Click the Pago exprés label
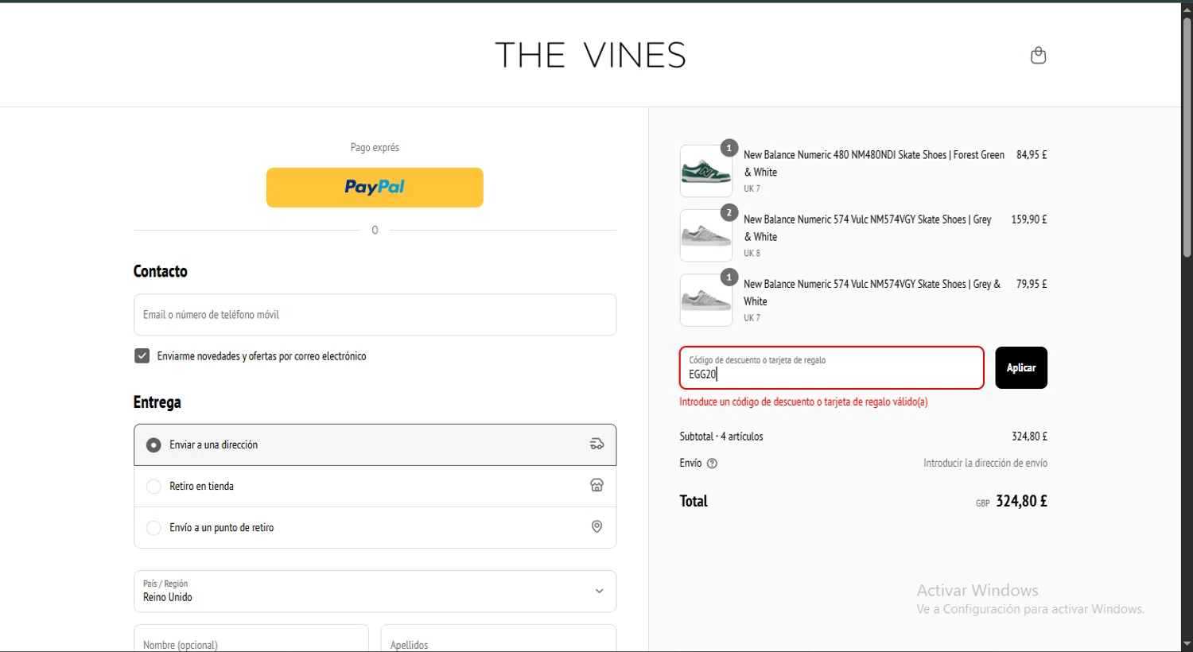The width and height of the screenshot is (1193, 652). 375,148
